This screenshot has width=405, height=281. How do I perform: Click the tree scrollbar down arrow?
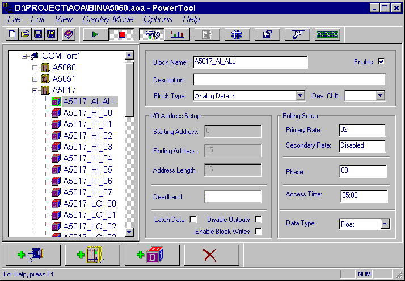(x=129, y=232)
